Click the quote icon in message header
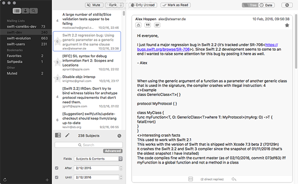This screenshot has height=184, width=298. click(148, 25)
